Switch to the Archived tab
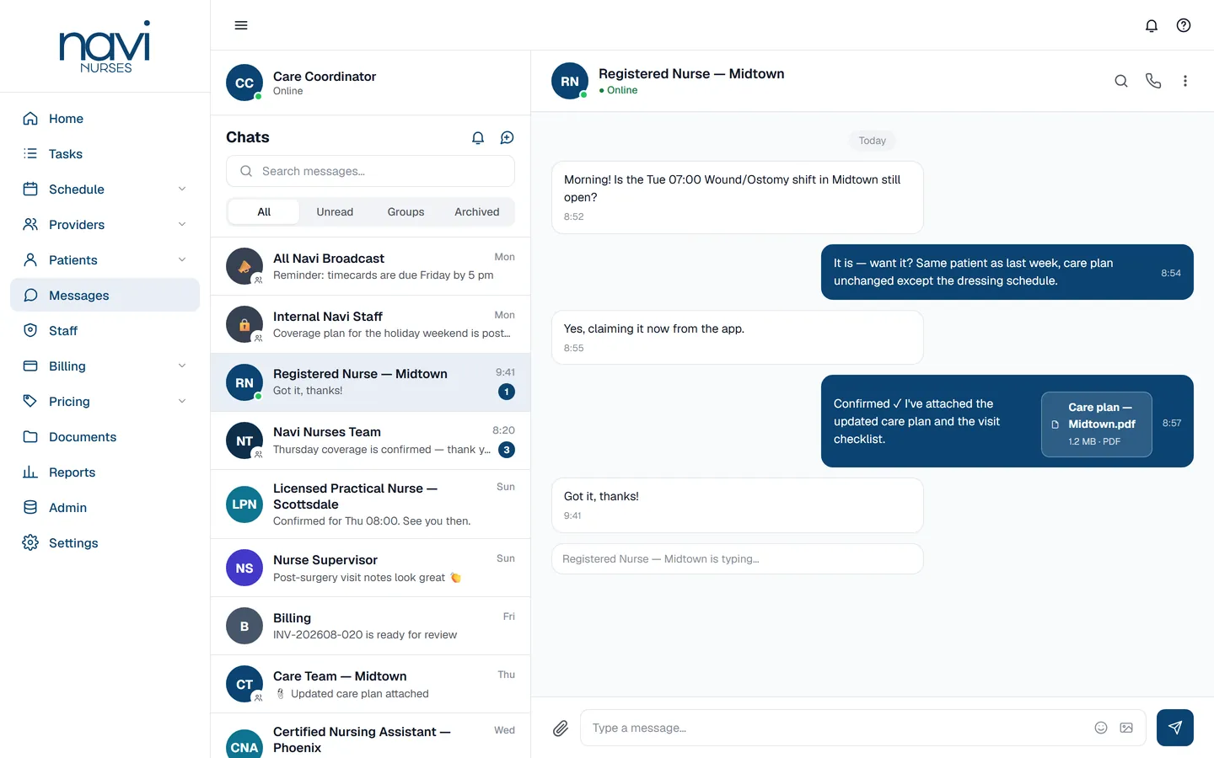 [477, 212]
